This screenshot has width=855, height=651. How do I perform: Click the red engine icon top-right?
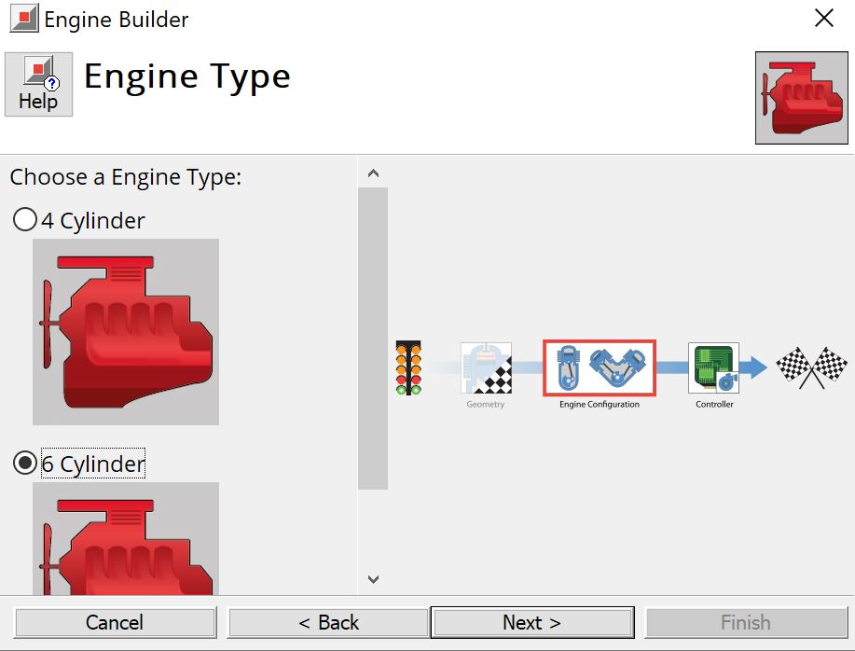800,98
